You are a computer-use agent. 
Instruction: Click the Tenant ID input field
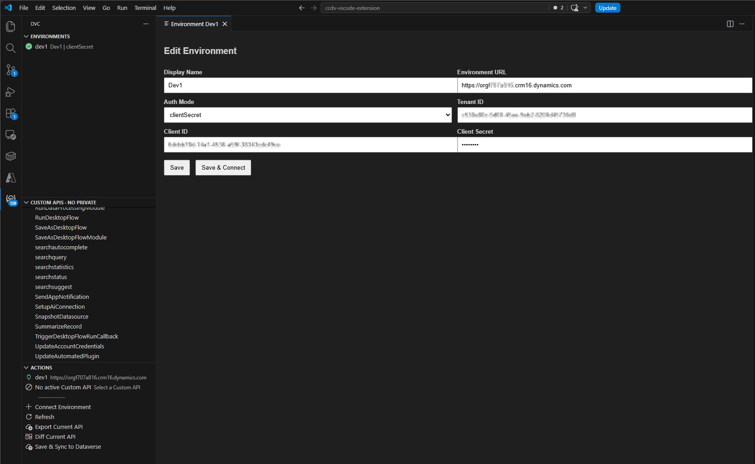point(605,115)
